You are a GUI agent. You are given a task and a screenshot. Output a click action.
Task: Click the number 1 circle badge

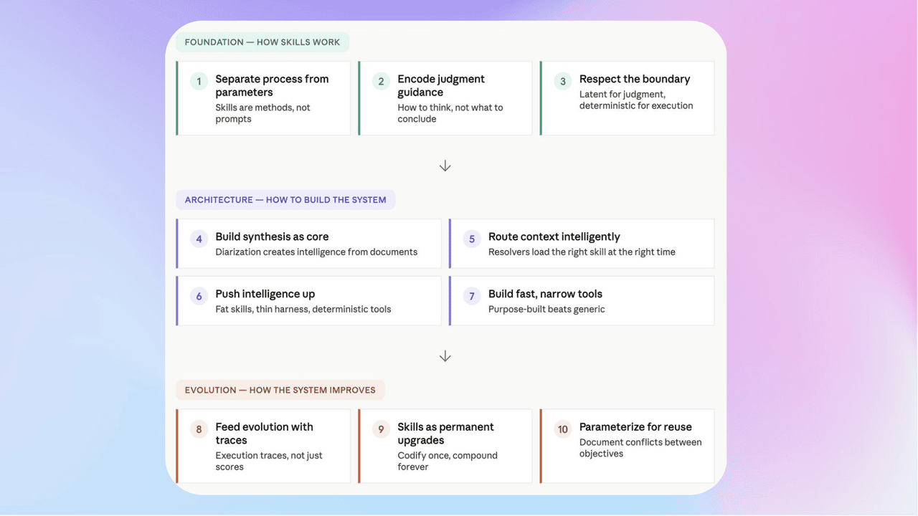pyautogui.click(x=199, y=81)
